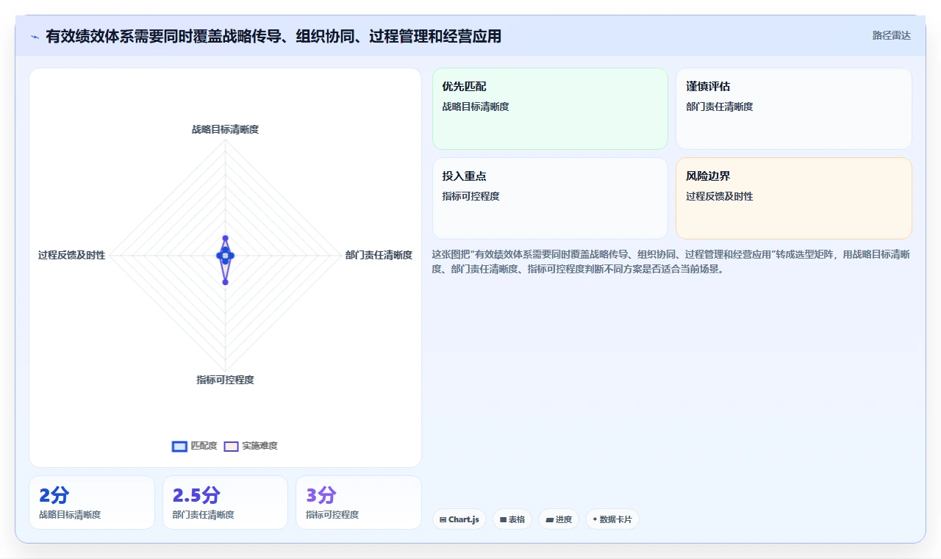The width and height of the screenshot is (941, 559).
Task: Click the main headline 有效绩效体系需要同时覆盖
Action: 273,36
